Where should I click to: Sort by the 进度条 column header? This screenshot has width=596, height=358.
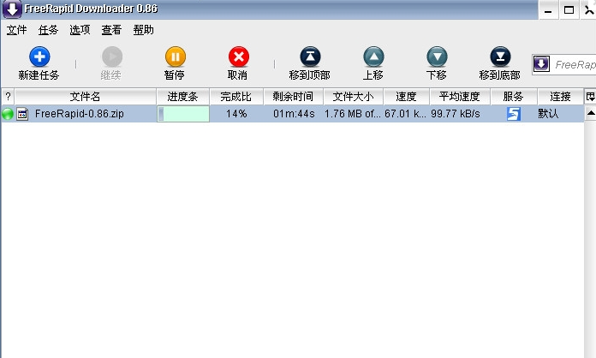[183, 97]
